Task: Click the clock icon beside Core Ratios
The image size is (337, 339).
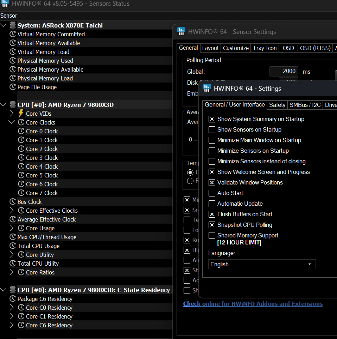Action: point(21,272)
